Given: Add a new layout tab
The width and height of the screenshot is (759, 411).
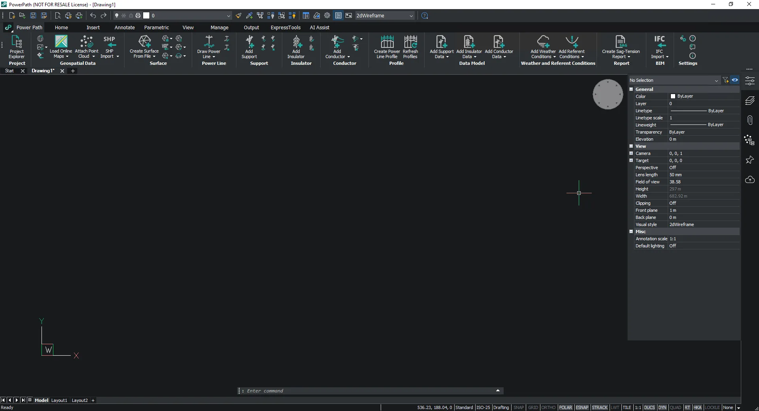Looking at the screenshot, I should pos(93,400).
